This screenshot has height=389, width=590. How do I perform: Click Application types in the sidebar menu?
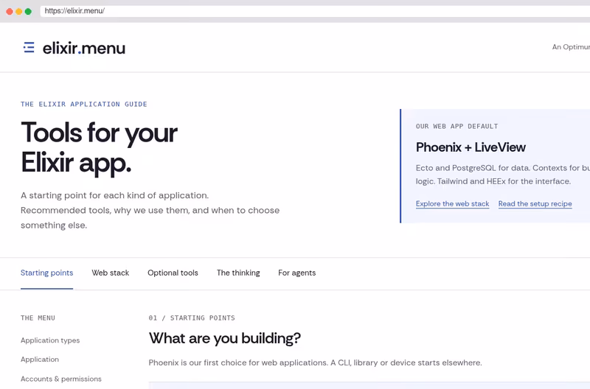pos(50,340)
